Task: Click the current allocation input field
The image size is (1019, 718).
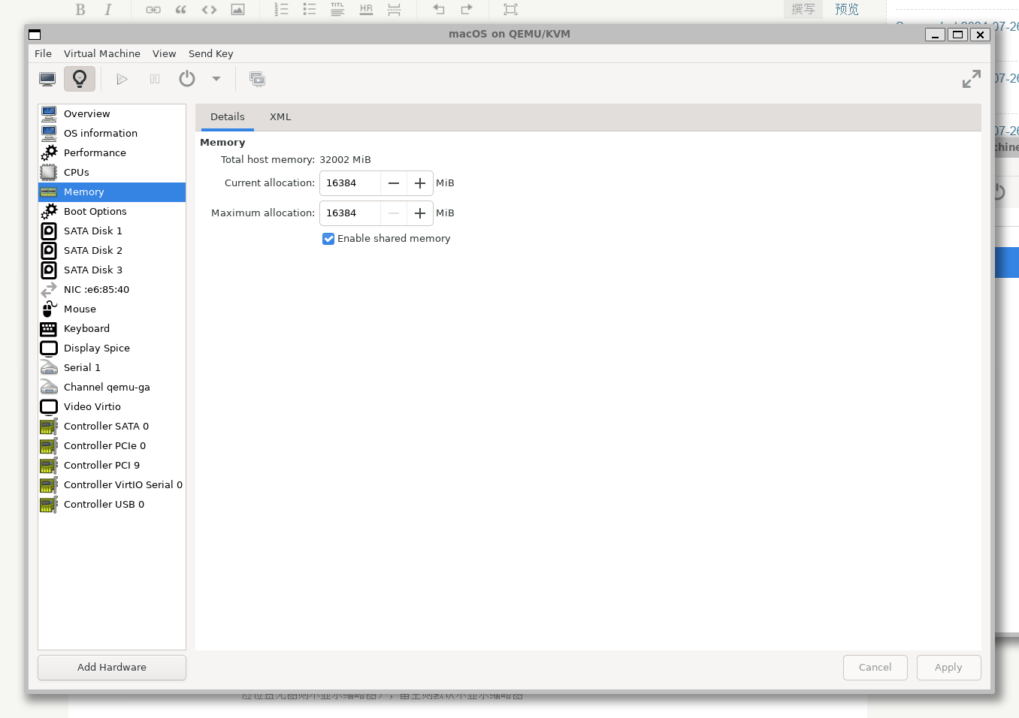Action: coord(350,183)
